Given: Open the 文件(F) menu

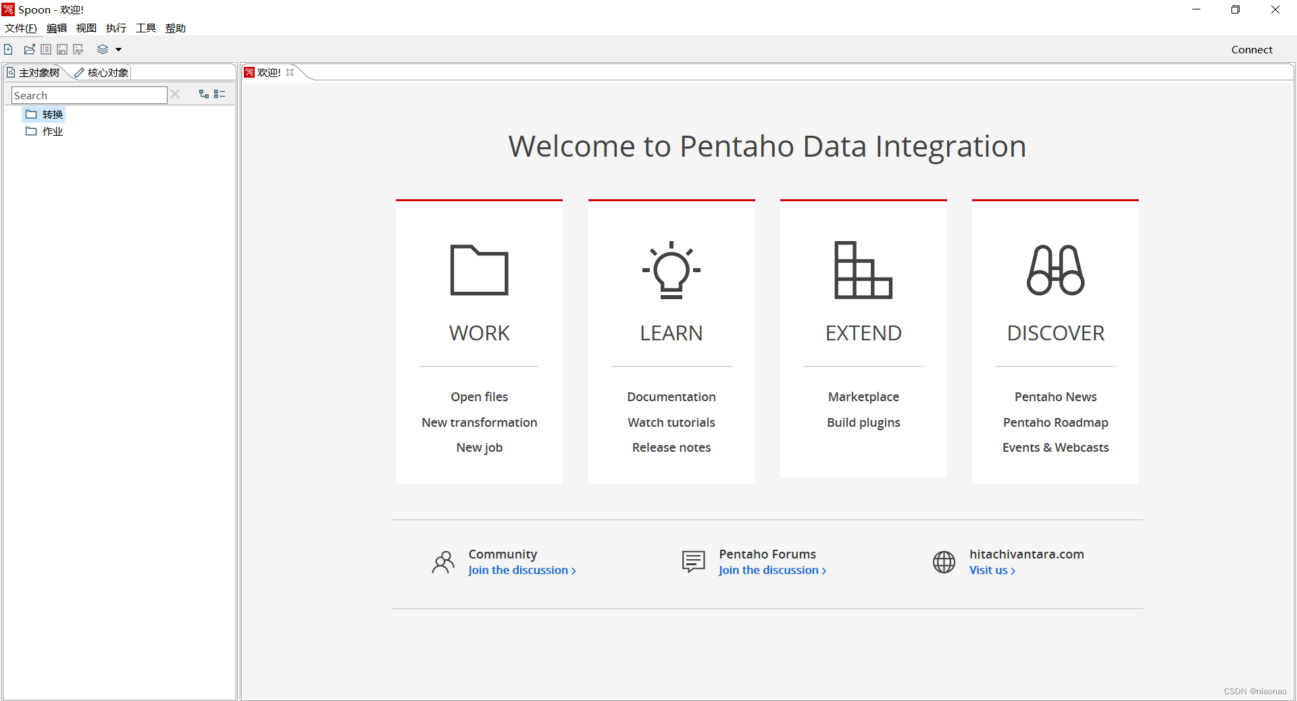Looking at the screenshot, I should [21, 28].
